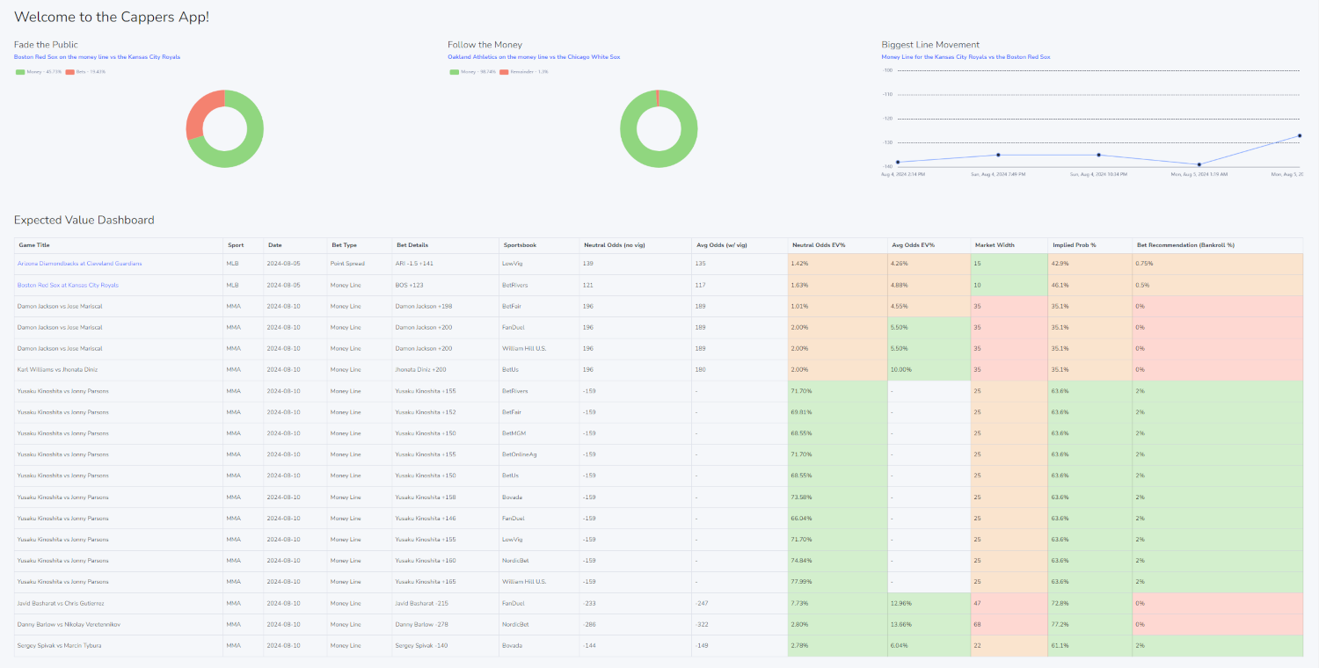Toggle the Remainder 1.3% legend item

524,72
